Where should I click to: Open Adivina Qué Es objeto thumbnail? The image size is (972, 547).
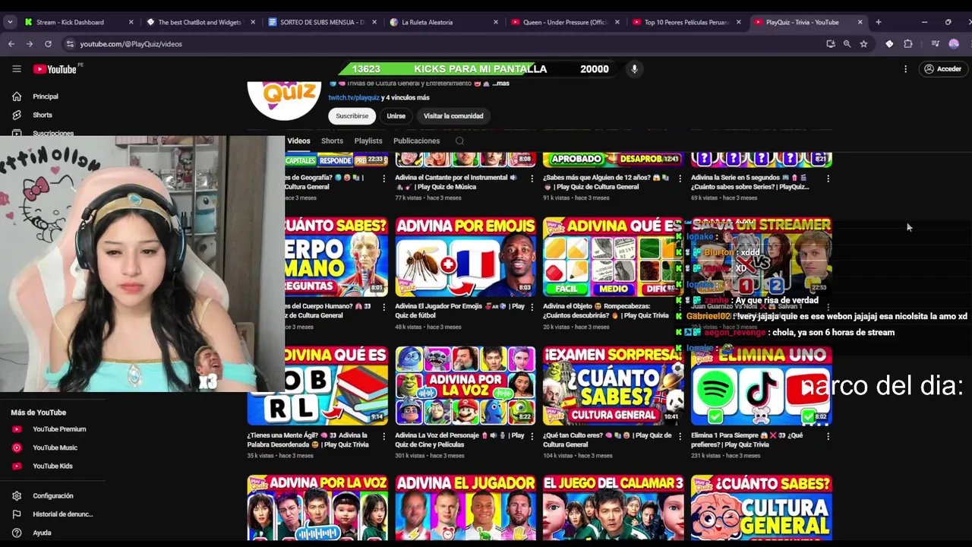point(613,257)
